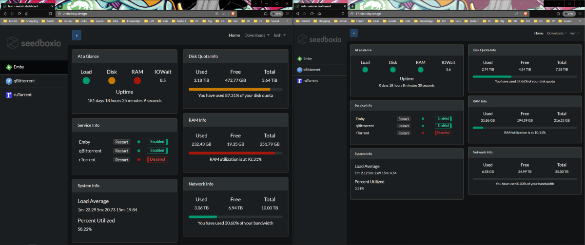Go to Home in right dashboard navbar
The height and width of the screenshot is (245, 585).
(x=539, y=33)
